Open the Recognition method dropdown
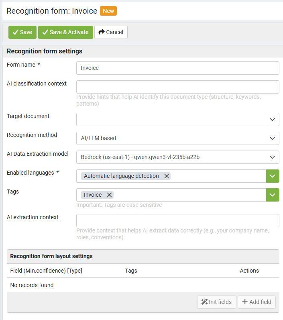 point(178,138)
